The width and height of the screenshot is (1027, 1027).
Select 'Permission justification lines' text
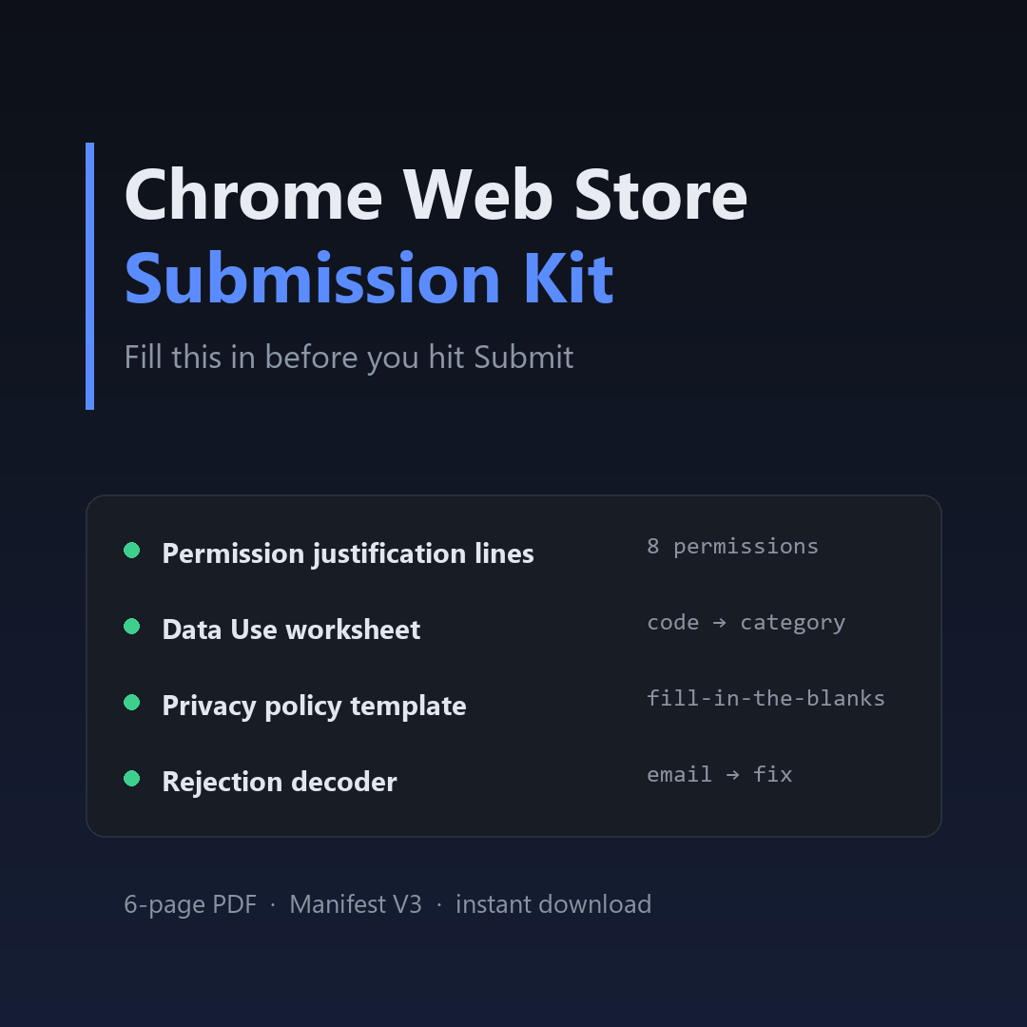[348, 553]
